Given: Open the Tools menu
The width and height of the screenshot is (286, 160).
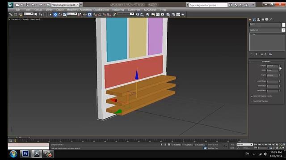Looking at the screenshot, I should [27, 10].
